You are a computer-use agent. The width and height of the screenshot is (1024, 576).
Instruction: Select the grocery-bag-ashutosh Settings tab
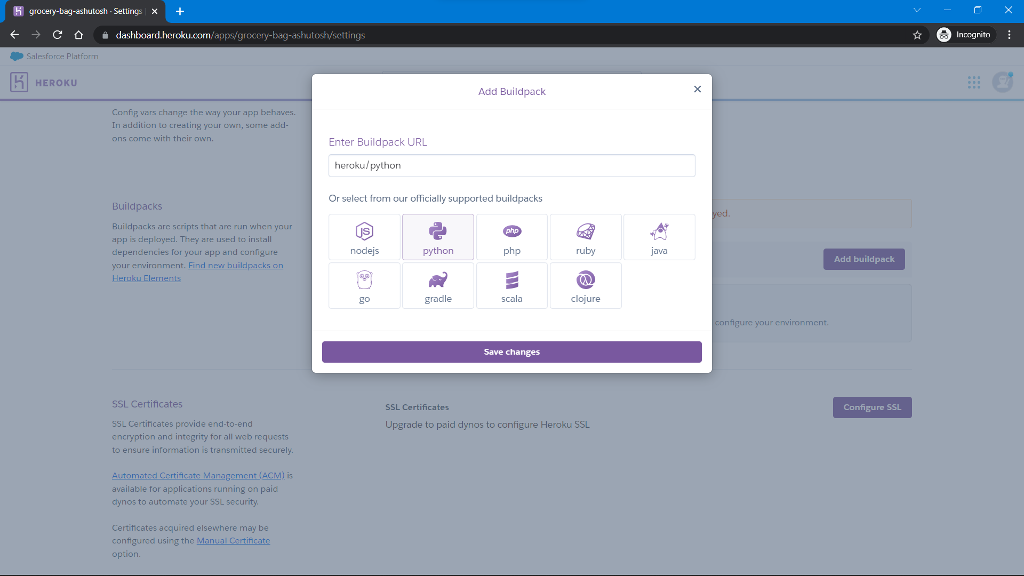[85, 11]
